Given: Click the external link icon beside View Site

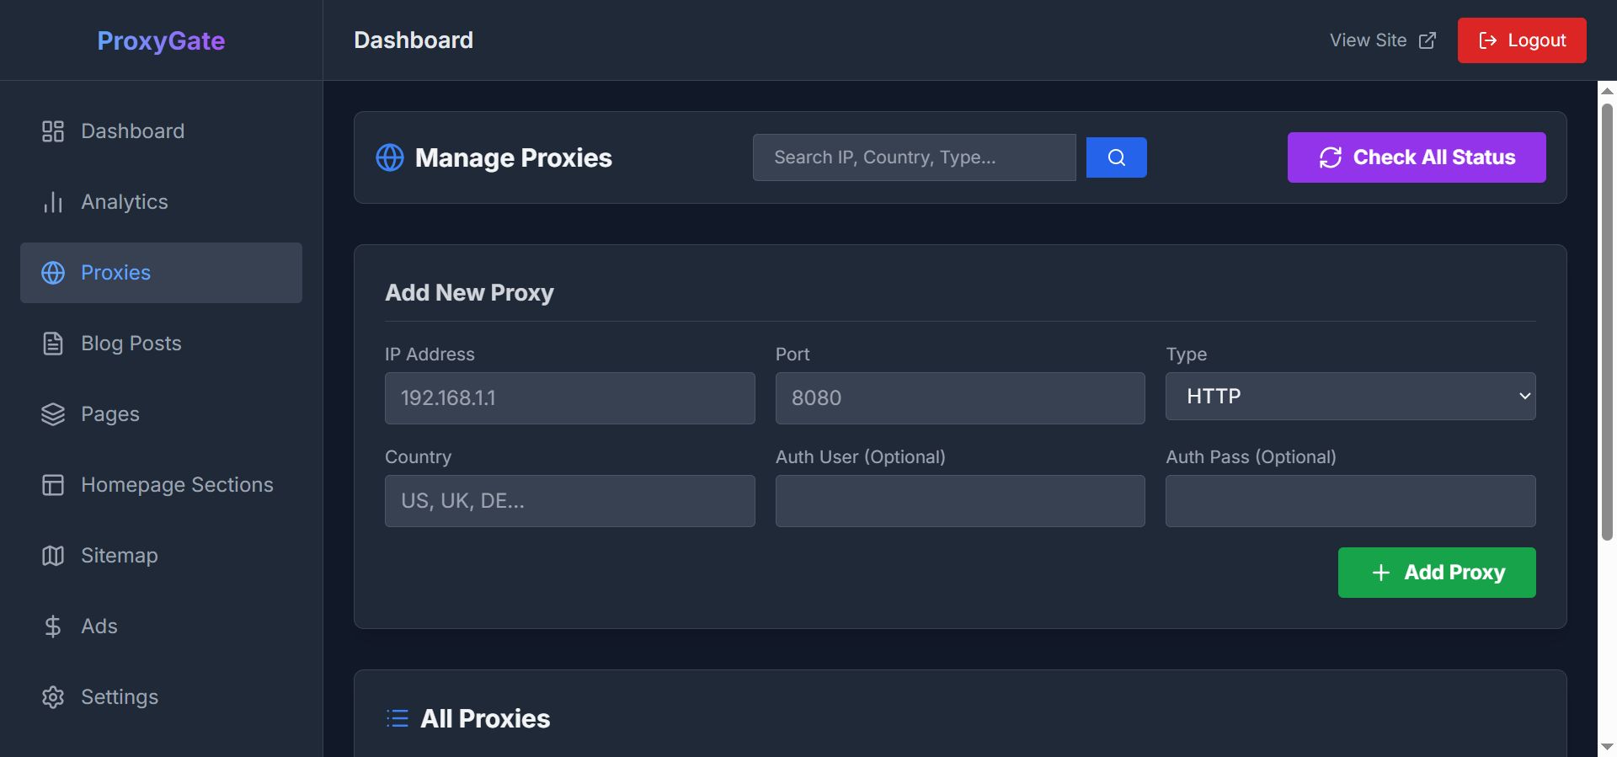Looking at the screenshot, I should pos(1428,40).
